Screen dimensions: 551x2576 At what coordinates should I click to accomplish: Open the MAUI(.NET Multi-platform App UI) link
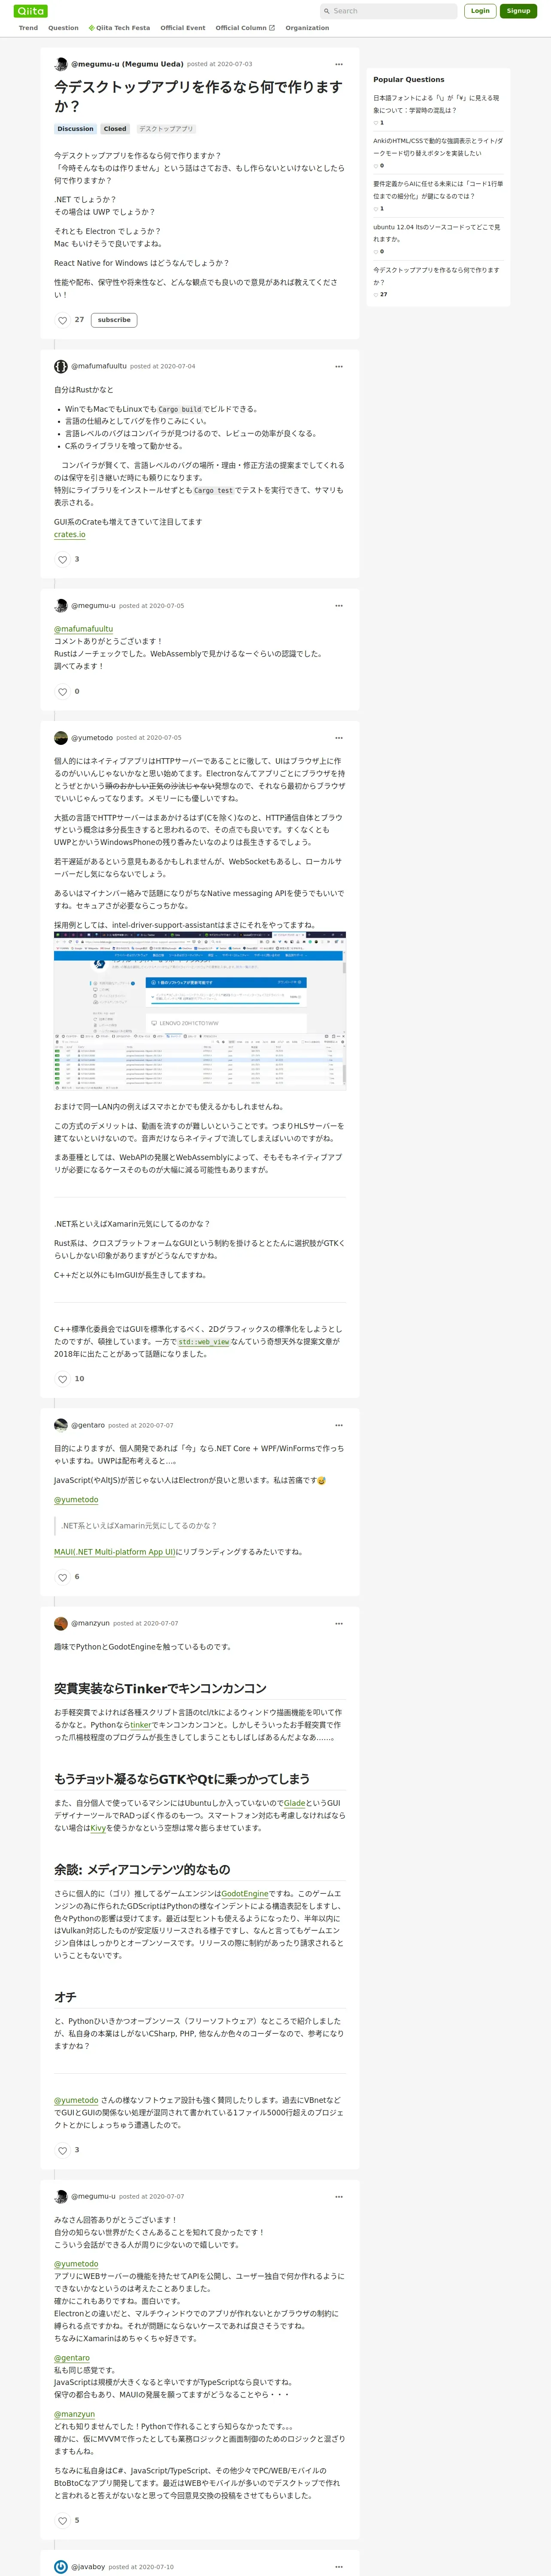[x=115, y=1552]
